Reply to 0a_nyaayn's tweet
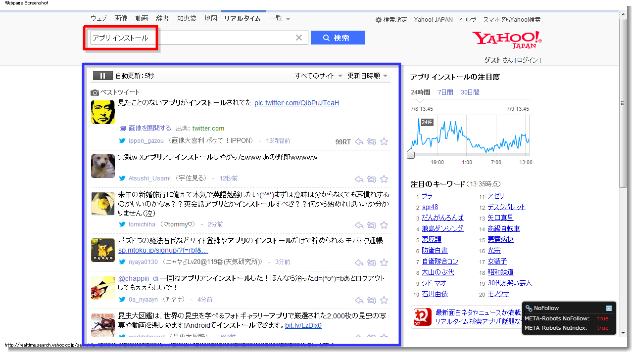The image size is (632, 352). coord(359,300)
